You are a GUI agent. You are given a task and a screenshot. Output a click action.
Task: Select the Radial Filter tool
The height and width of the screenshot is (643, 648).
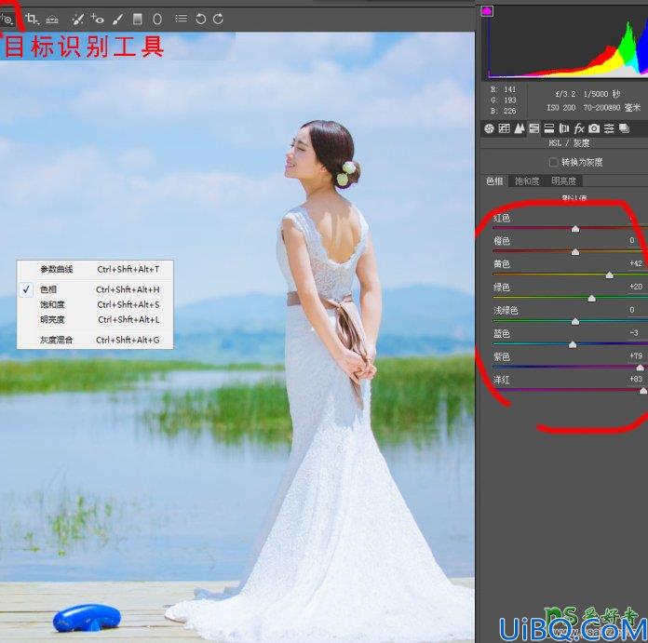(157, 19)
